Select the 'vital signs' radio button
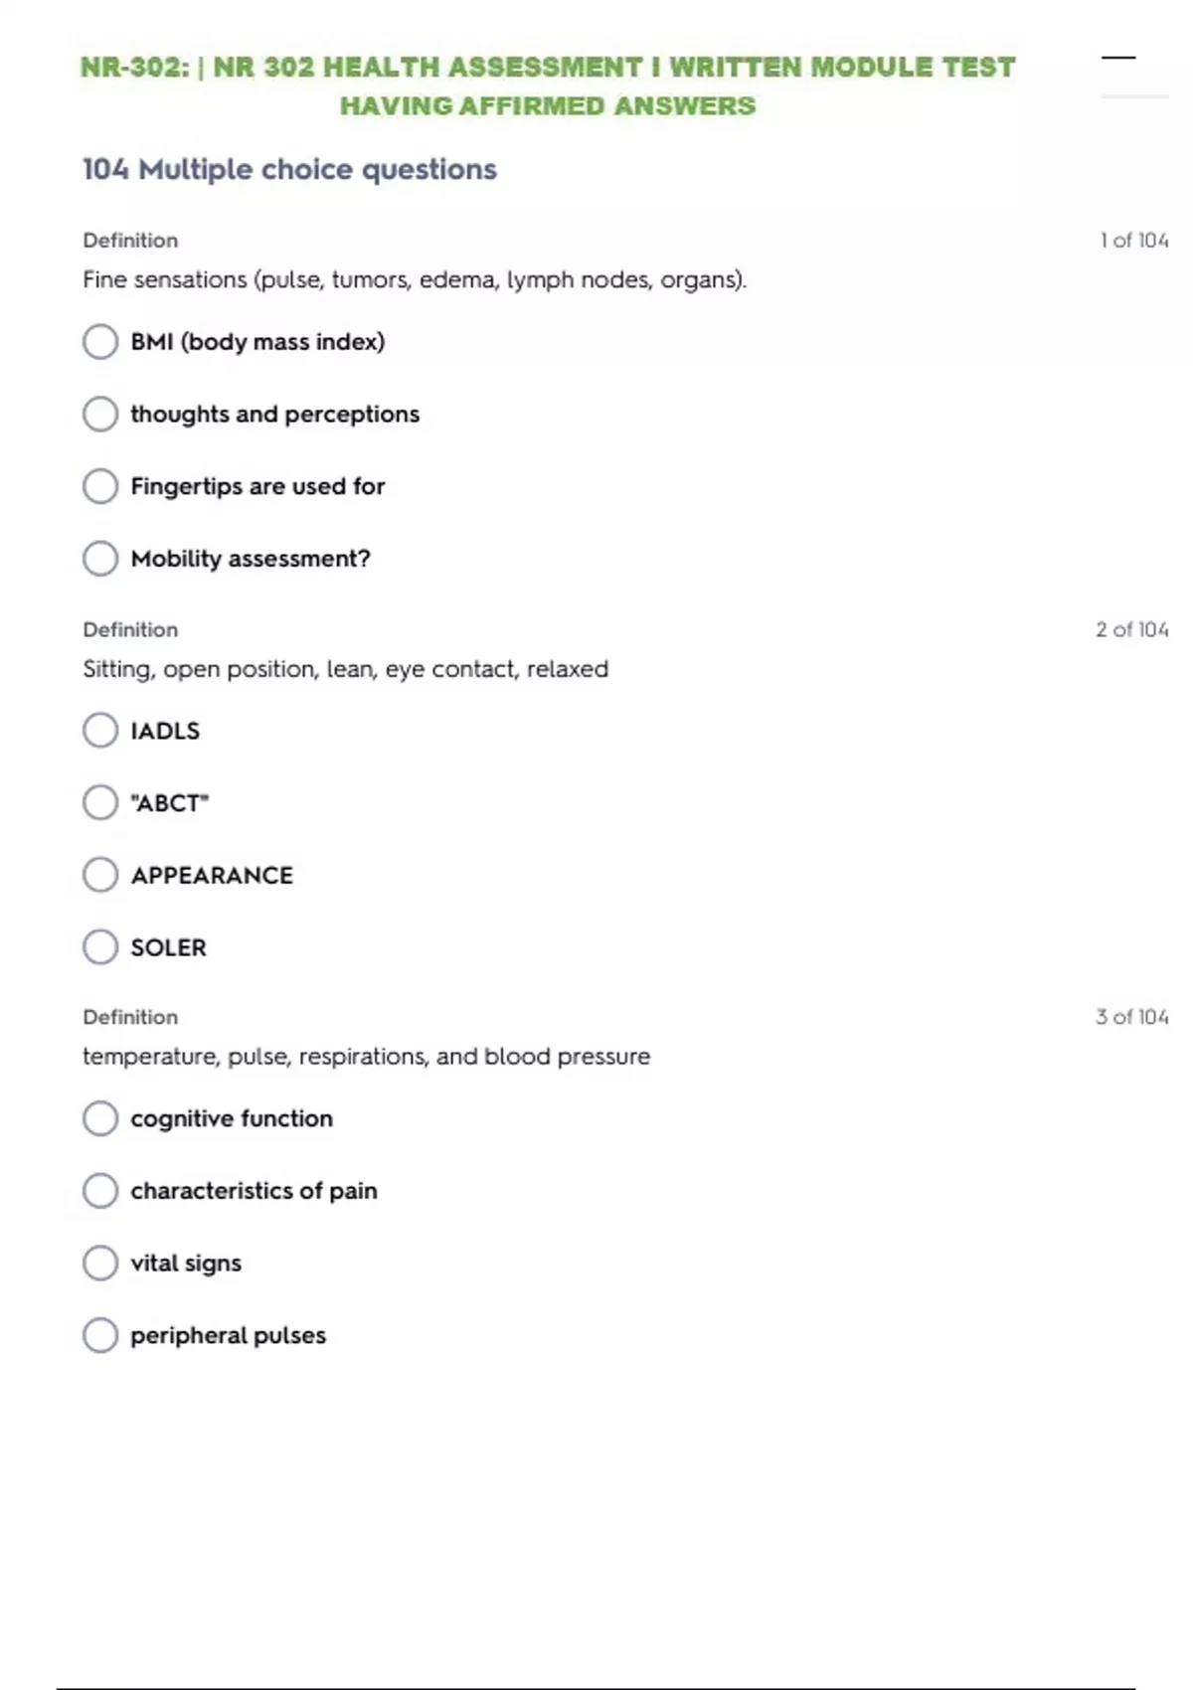 100,1263
